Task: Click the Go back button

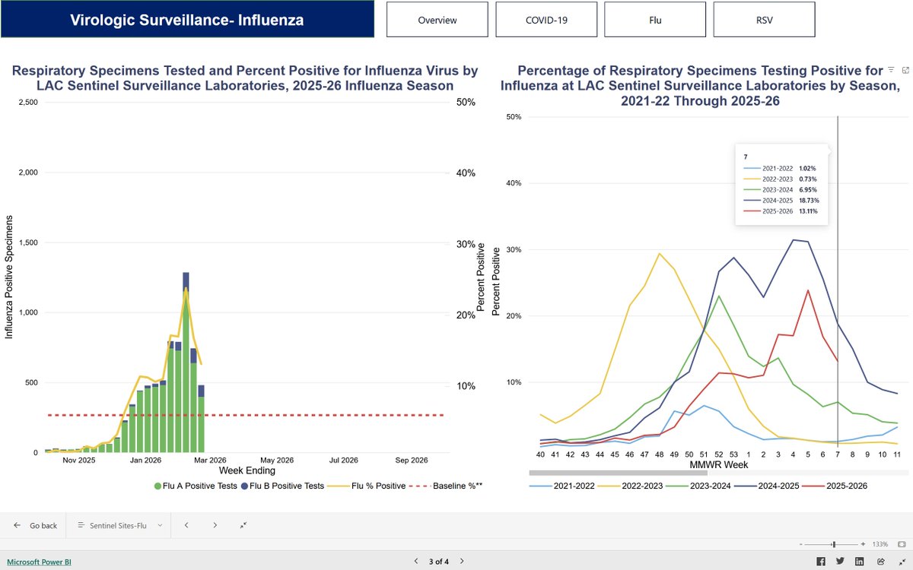Action: point(35,525)
